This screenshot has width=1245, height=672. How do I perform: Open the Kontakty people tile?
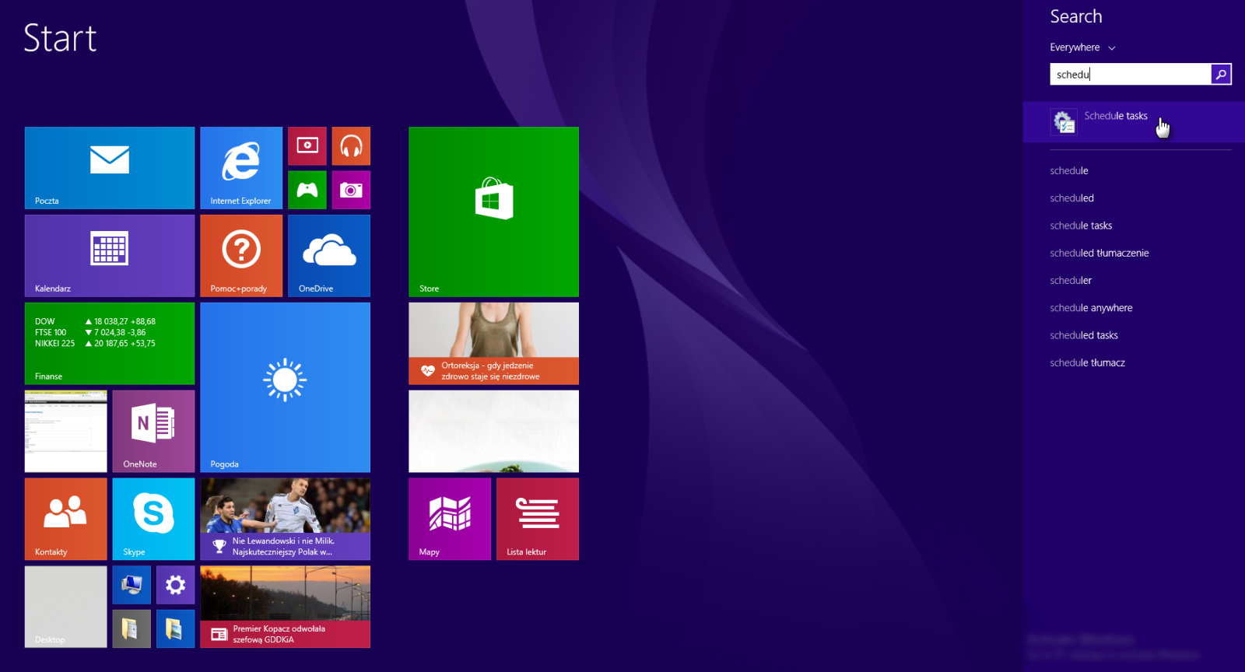pos(66,520)
